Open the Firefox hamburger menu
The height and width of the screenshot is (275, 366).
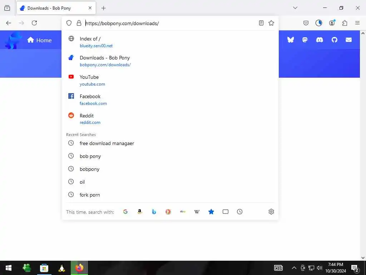click(357, 23)
